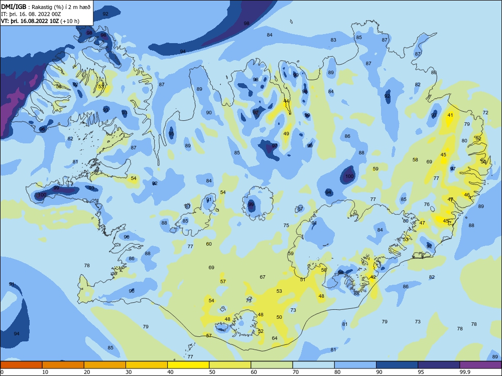Click the value 72 off the east coast

(485, 112)
